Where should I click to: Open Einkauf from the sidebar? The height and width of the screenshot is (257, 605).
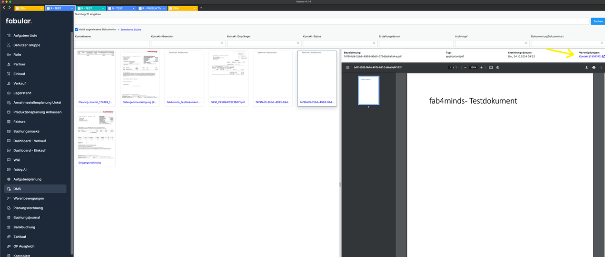[x=35, y=74]
